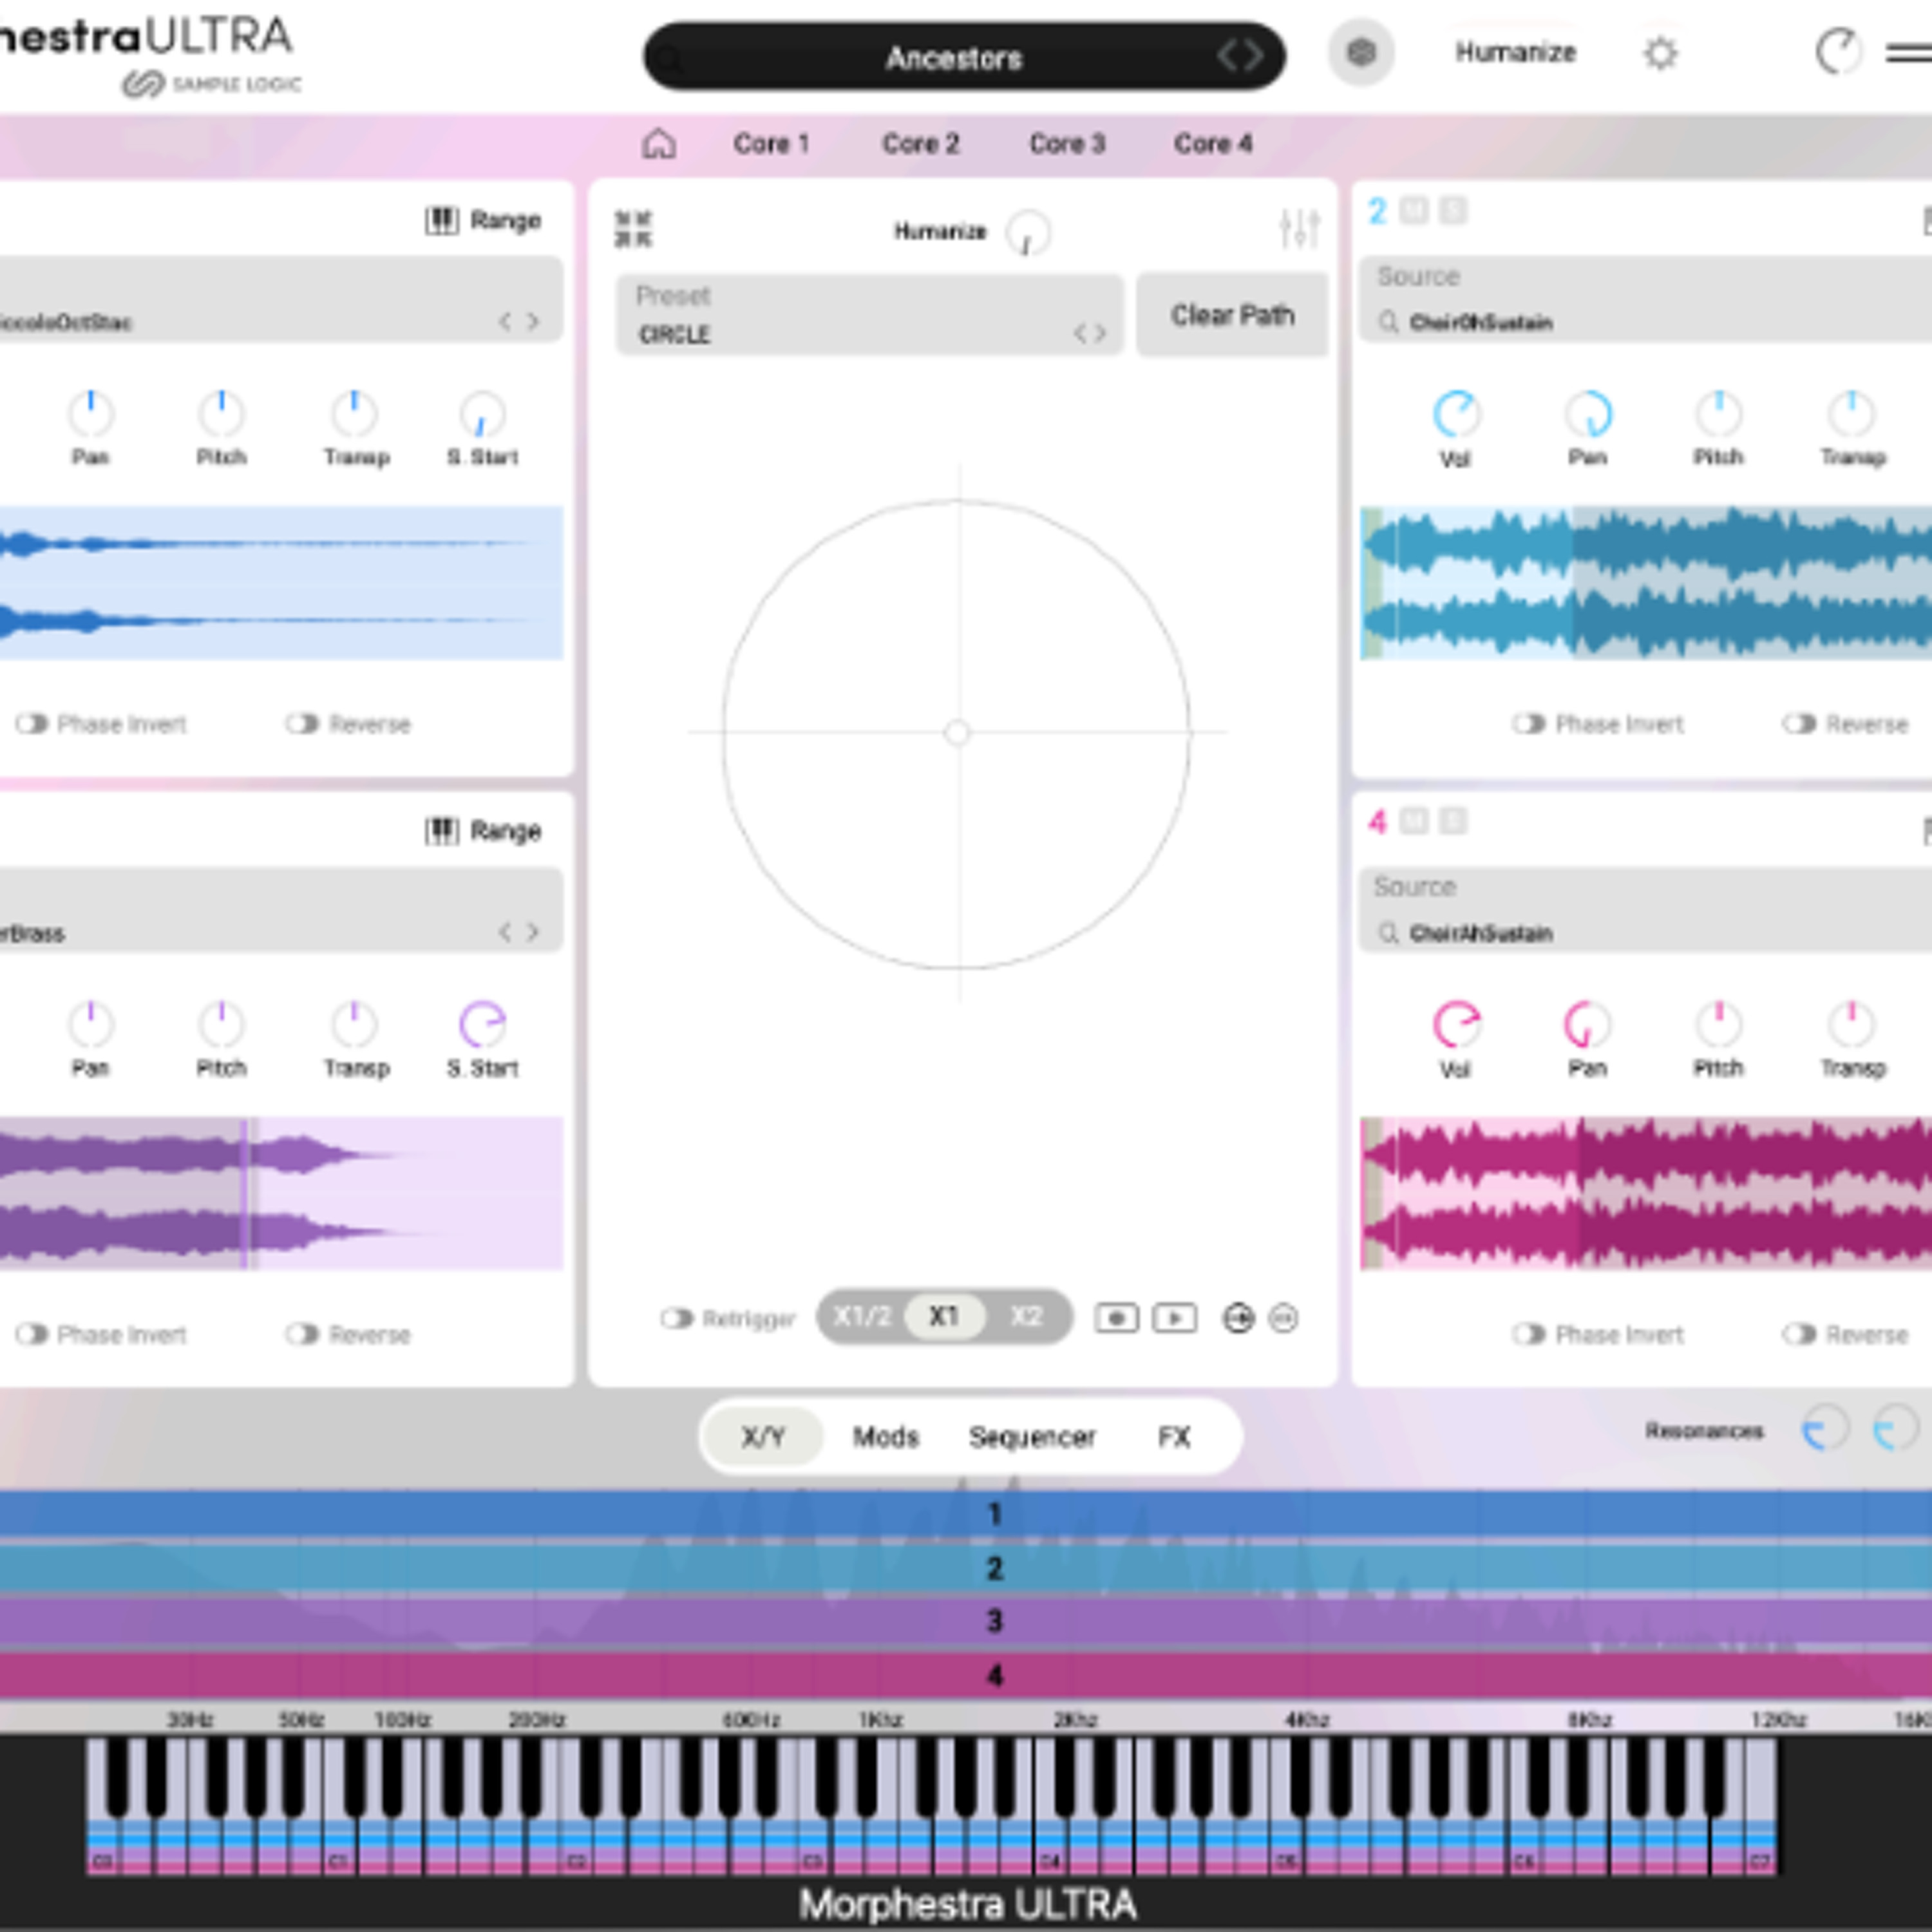Click the search icon beside ChoirOhSustain
Viewport: 1932px width, 1932px height.
point(1388,322)
